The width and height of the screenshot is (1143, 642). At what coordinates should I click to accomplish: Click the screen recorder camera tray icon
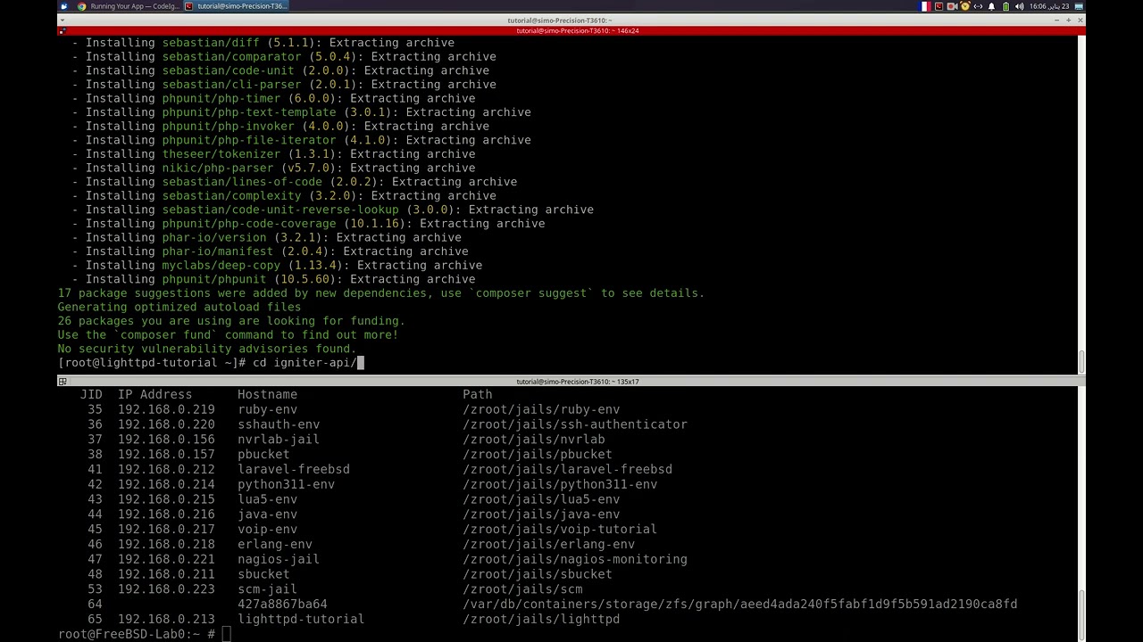click(x=952, y=6)
